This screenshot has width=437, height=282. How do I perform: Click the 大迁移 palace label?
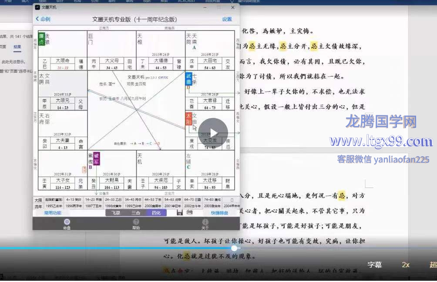210,180
